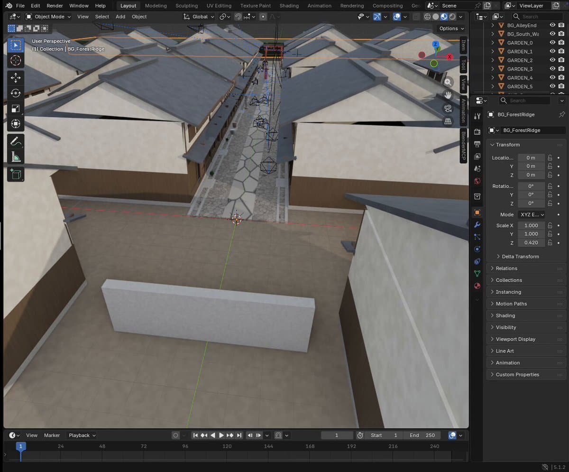Open the Scene properties tab

477,168
